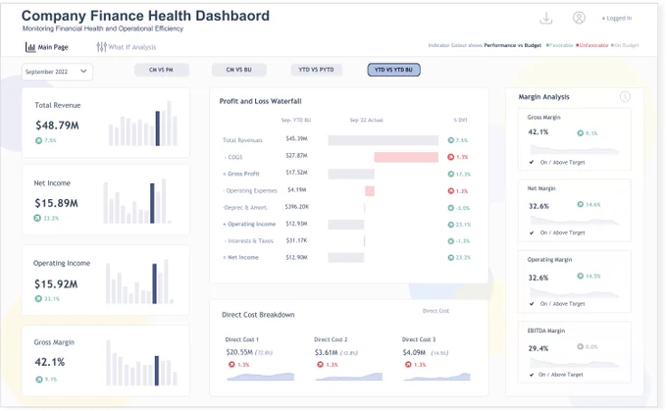Screen dimensions: 667x411
Task: Click Net Margin On / Above Target checkmark
Action: (532, 232)
